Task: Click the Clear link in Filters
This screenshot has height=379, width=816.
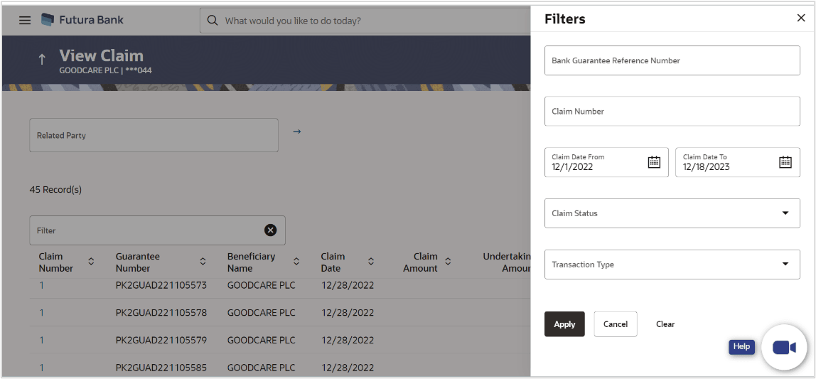Action: coord(665,324)
